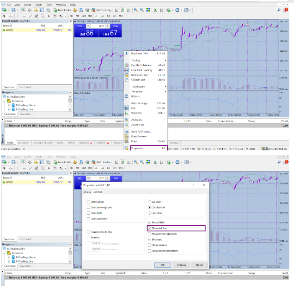The width and height of the screenshot is (294, 286).
Task: Choose trendline drawing tool in top window
Action: coord(30,16)
